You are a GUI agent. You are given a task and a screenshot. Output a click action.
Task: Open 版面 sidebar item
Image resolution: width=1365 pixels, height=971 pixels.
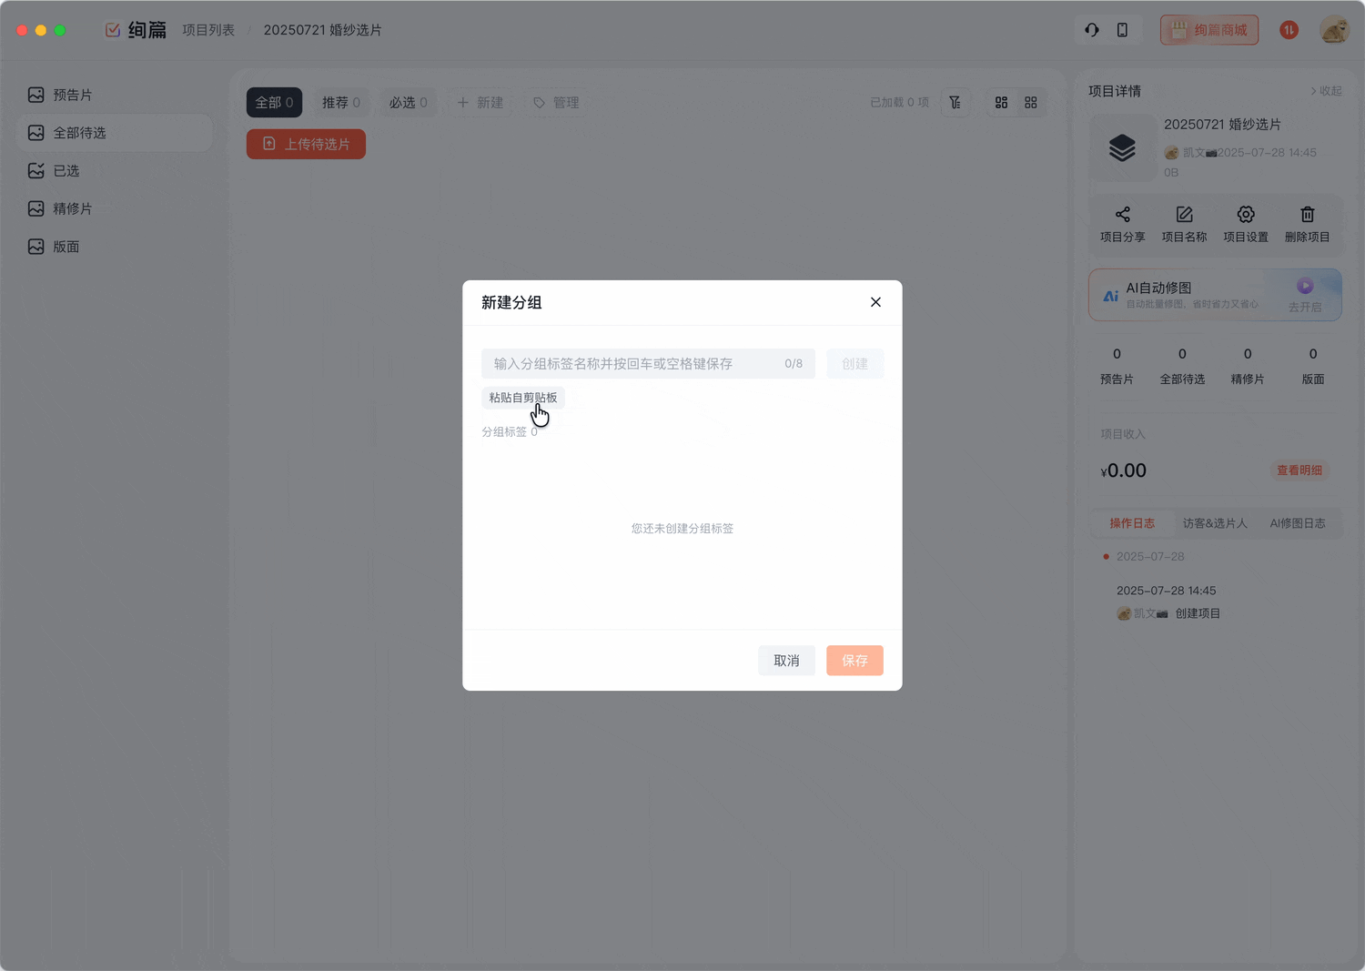[115, 247]
